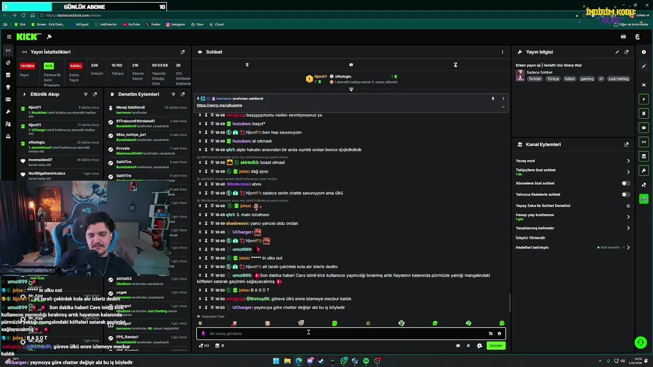Click the chat scrollbar
Screen dimensions: 653x367
tap(510, 303)
